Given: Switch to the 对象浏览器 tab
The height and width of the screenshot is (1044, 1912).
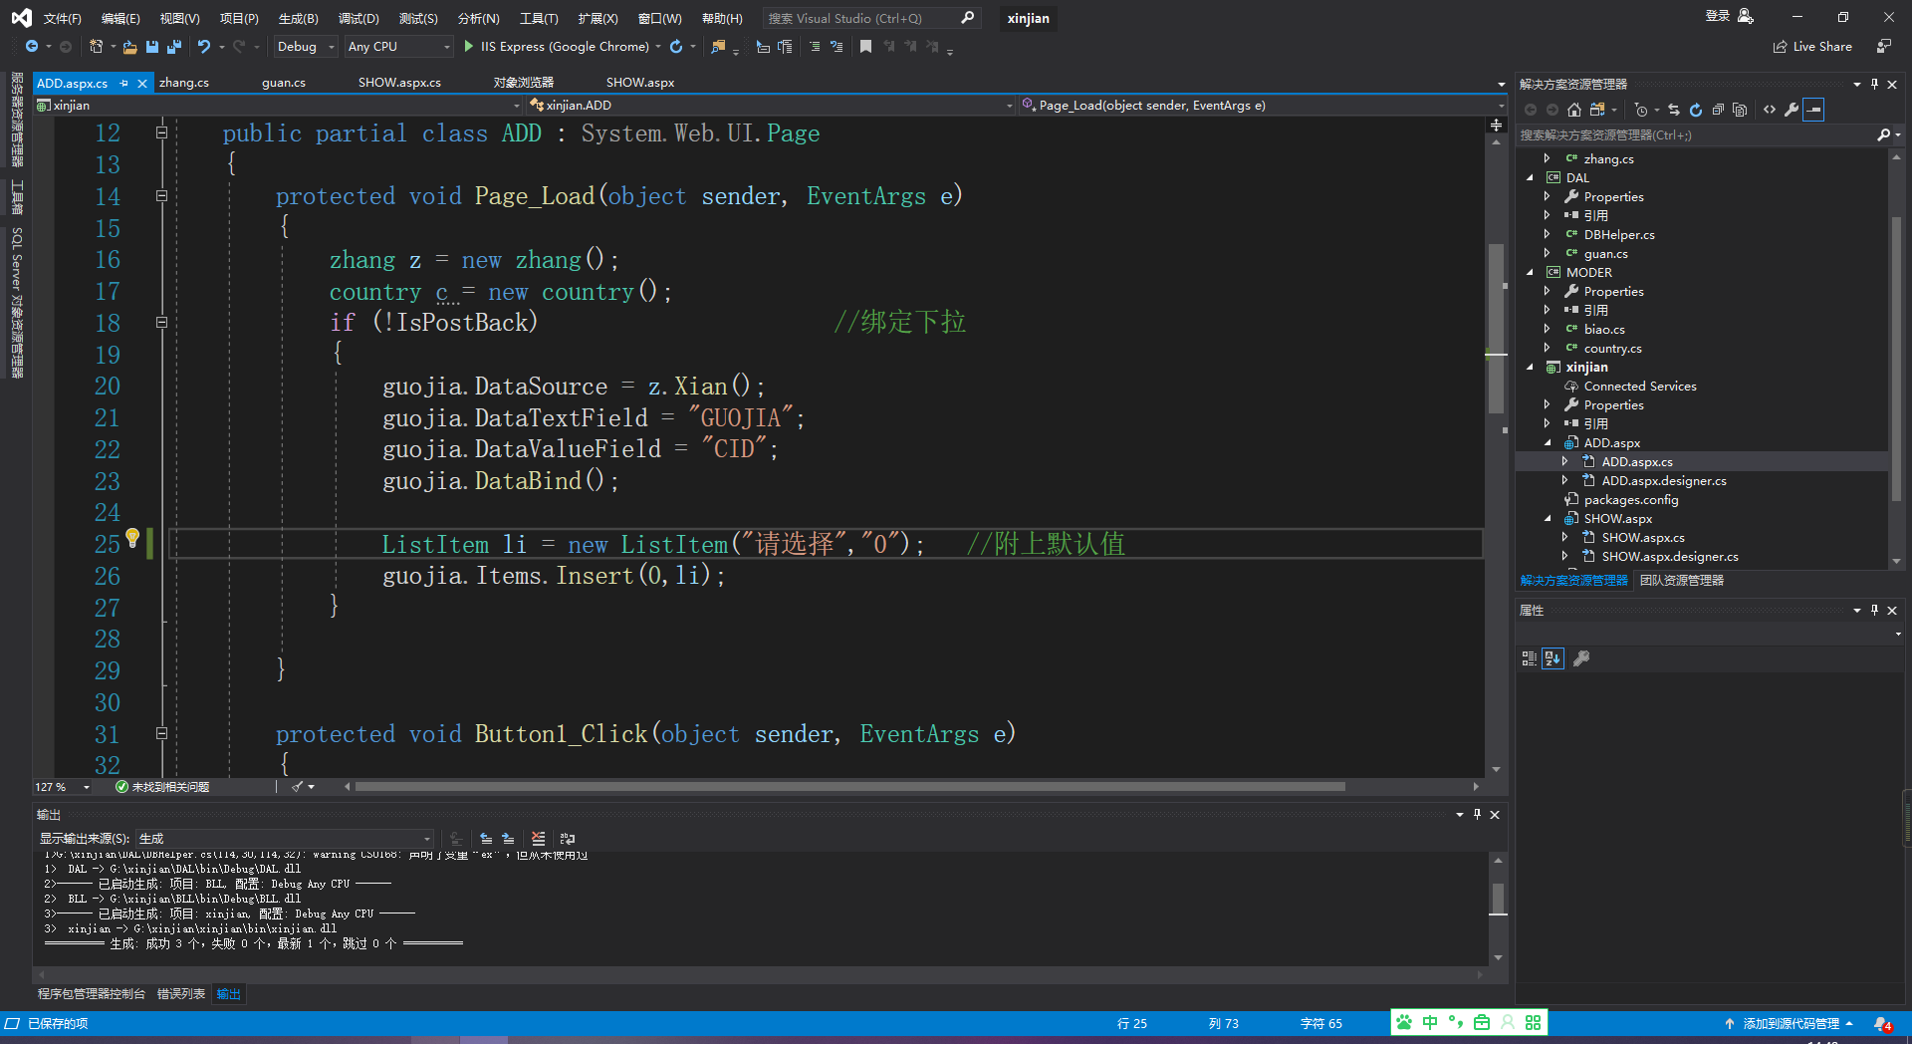Looking at the screenshot, I should coord(523,83).
